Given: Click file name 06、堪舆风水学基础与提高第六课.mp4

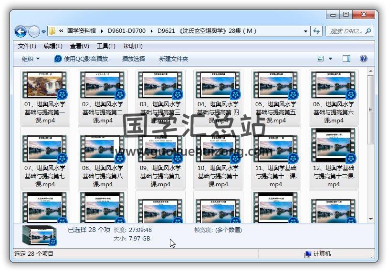Looking at the screenshot, I should coord(334,112).
